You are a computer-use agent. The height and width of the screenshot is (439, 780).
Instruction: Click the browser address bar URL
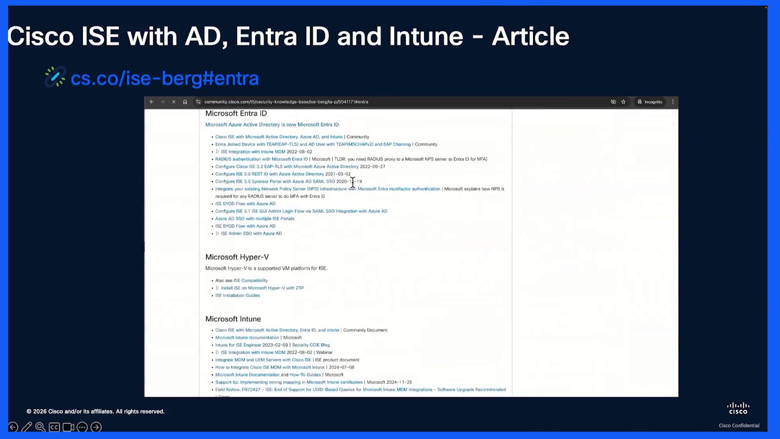[286, 102]
